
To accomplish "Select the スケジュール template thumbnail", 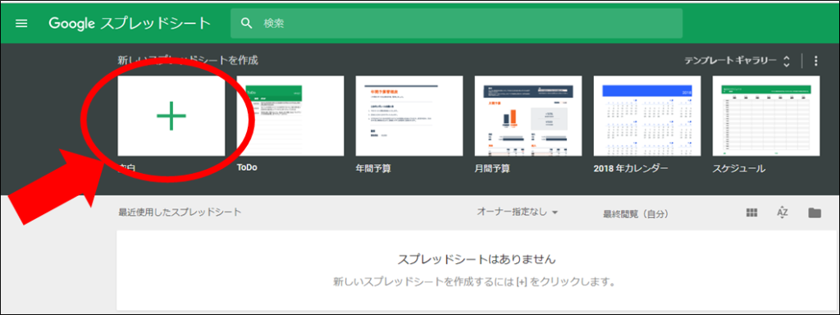I will [x=765, y=116].
